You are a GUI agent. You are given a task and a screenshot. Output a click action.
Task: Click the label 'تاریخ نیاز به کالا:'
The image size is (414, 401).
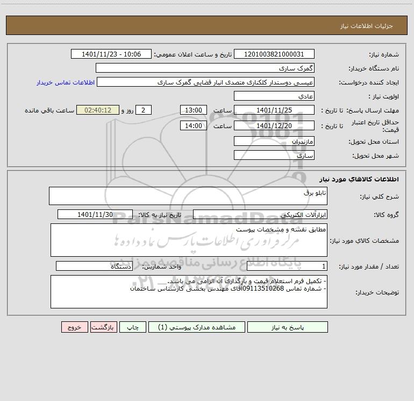click(x=160, y=215)
